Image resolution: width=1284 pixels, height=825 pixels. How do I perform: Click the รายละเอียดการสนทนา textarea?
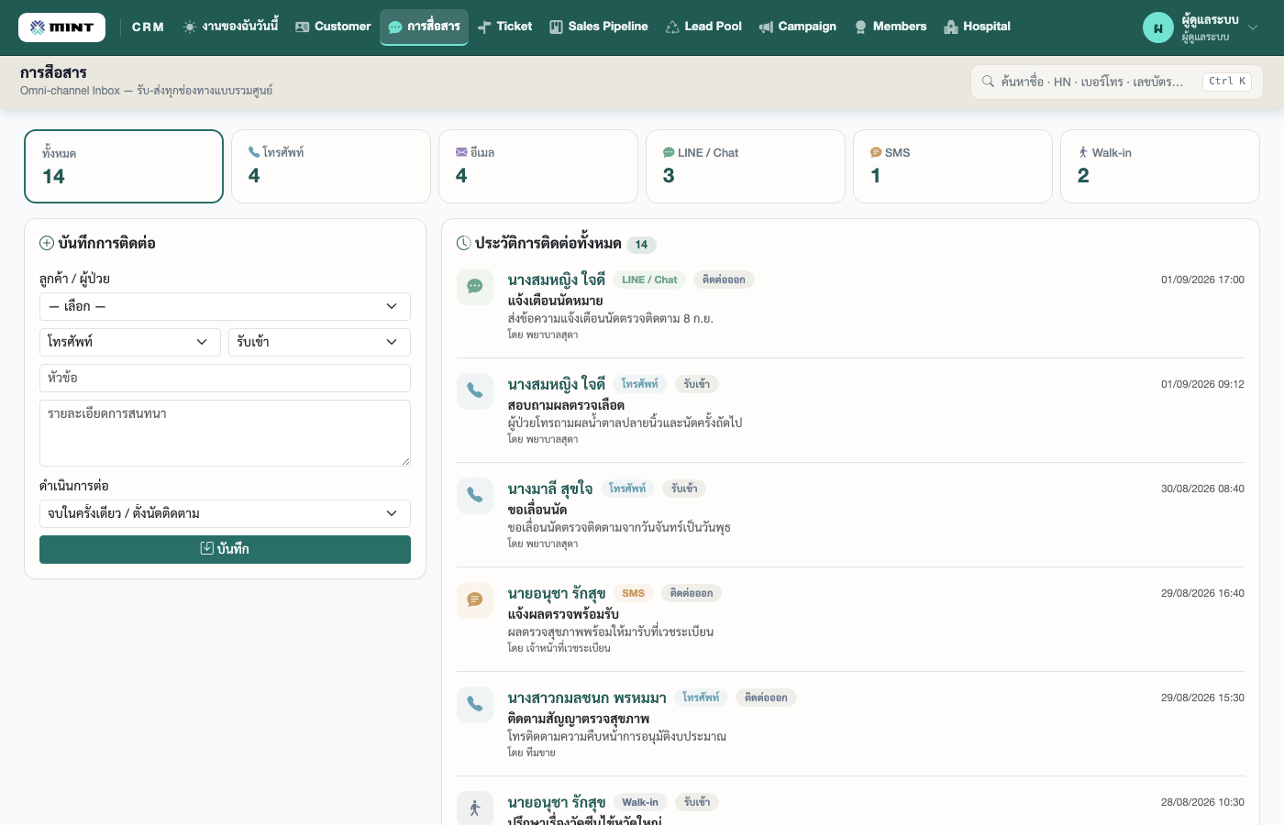[x=225, y=433]
